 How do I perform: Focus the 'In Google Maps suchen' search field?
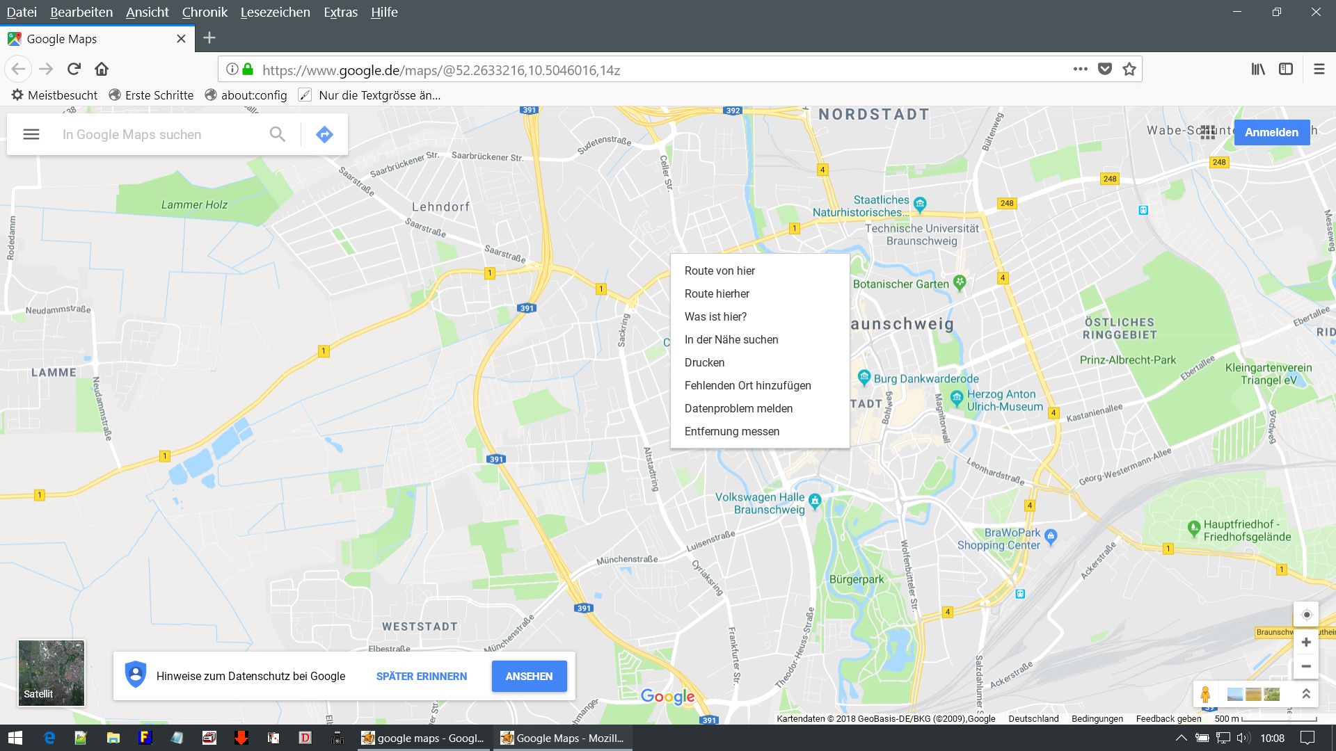(160, 134)
